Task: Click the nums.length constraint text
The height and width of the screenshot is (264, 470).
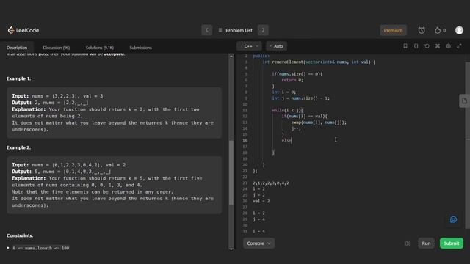Action: click(41, 248)
